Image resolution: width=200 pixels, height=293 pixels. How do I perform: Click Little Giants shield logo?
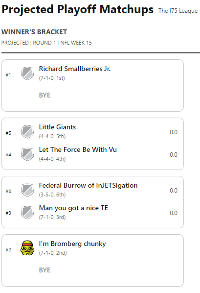pos(27,132)
